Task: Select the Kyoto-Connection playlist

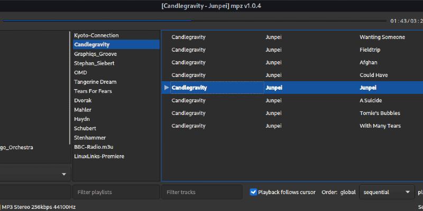Action: (x=96, y=35)
